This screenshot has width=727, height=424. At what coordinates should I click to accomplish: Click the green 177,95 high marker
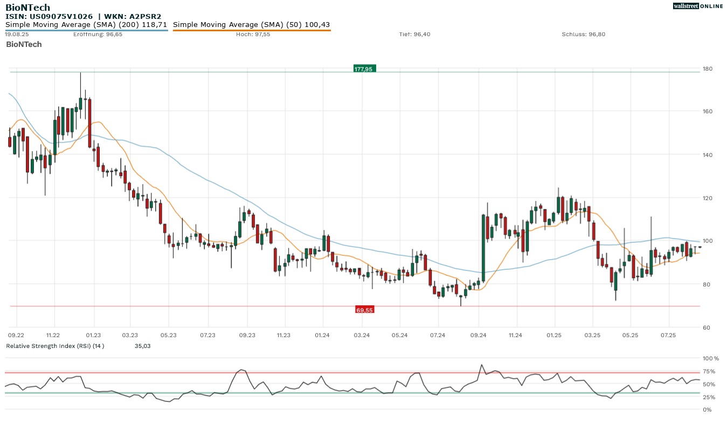point(364,69)
